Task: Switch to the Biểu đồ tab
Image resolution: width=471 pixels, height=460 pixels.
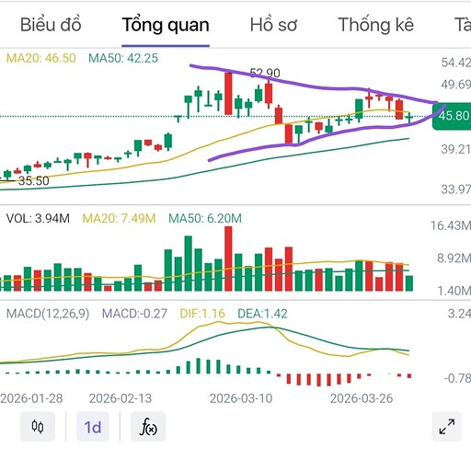Action: click(51, 25)
